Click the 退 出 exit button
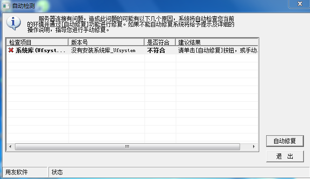310x179 pixels. 285,156
